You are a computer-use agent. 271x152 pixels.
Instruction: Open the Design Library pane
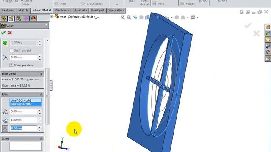click(268, 33)
